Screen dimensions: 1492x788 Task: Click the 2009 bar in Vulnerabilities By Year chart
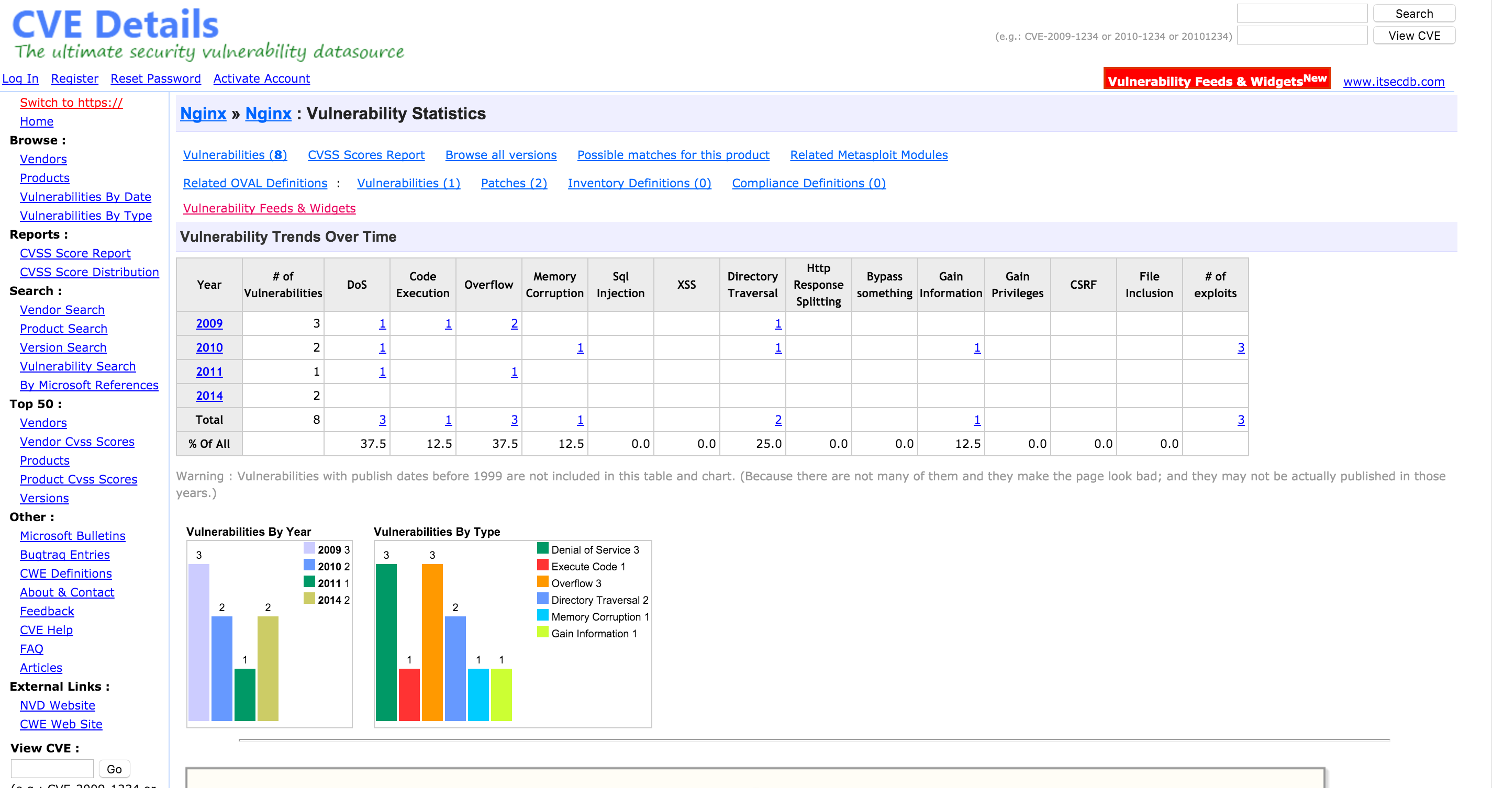click(198, 641)
